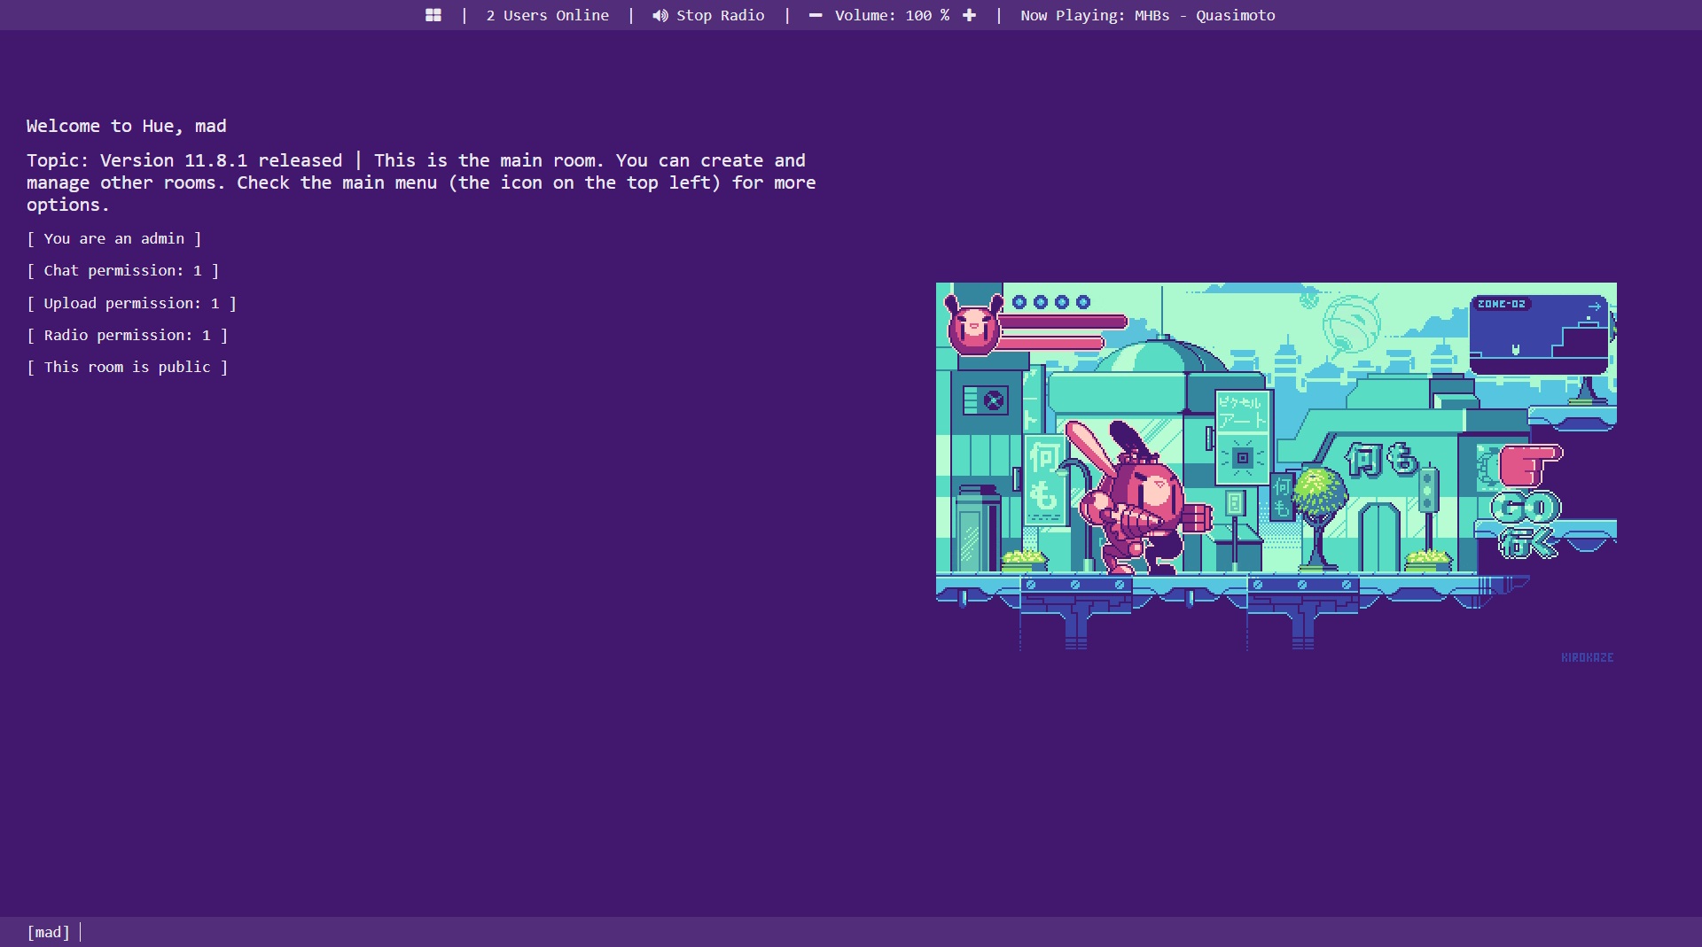Click the '[ Upload permission: 1 ]' line

pyautogui.click(x=131, y=304)
